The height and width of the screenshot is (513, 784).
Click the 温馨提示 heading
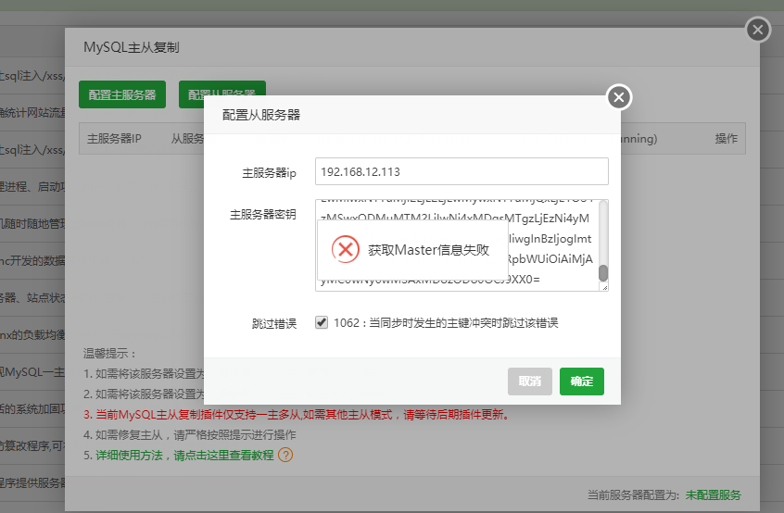109,354
